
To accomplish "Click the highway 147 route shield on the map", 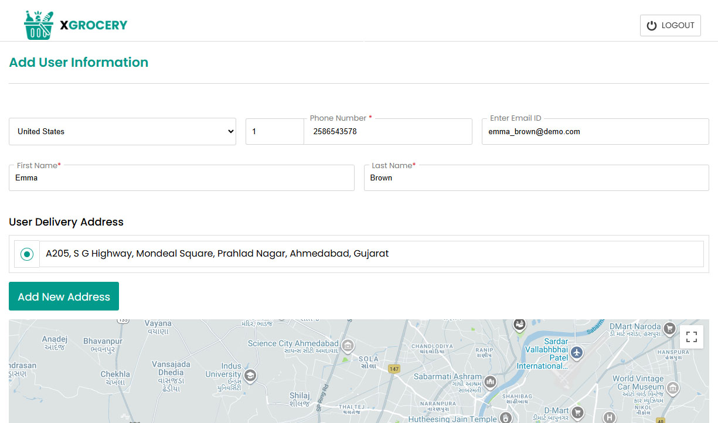I will [394, 369].
